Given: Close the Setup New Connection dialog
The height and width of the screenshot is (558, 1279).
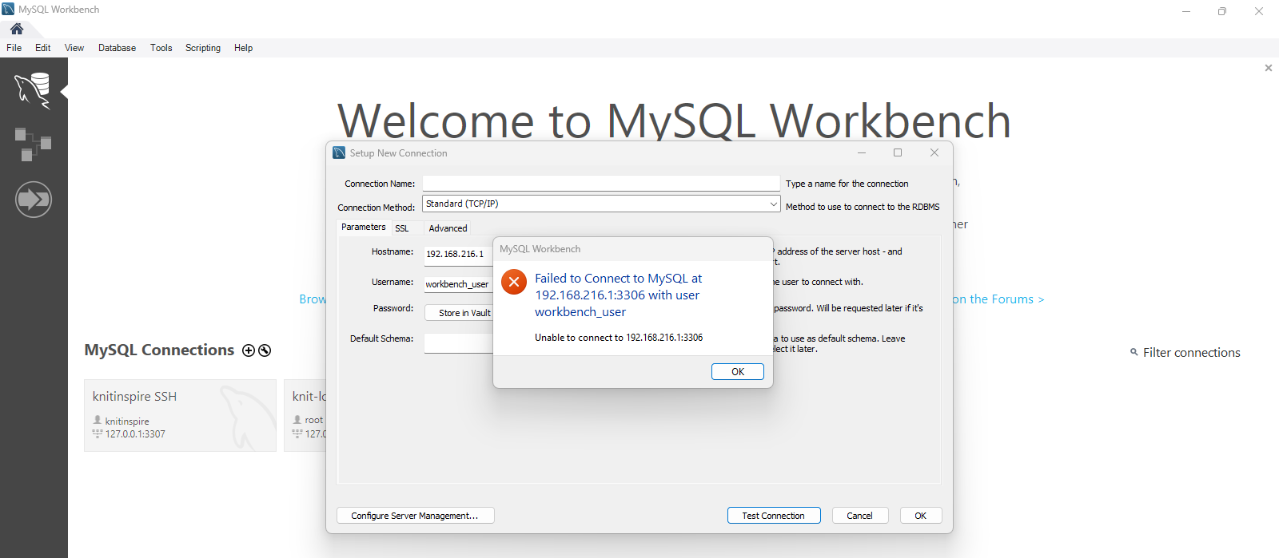Looking at the screenshot, I should (934, 152).
